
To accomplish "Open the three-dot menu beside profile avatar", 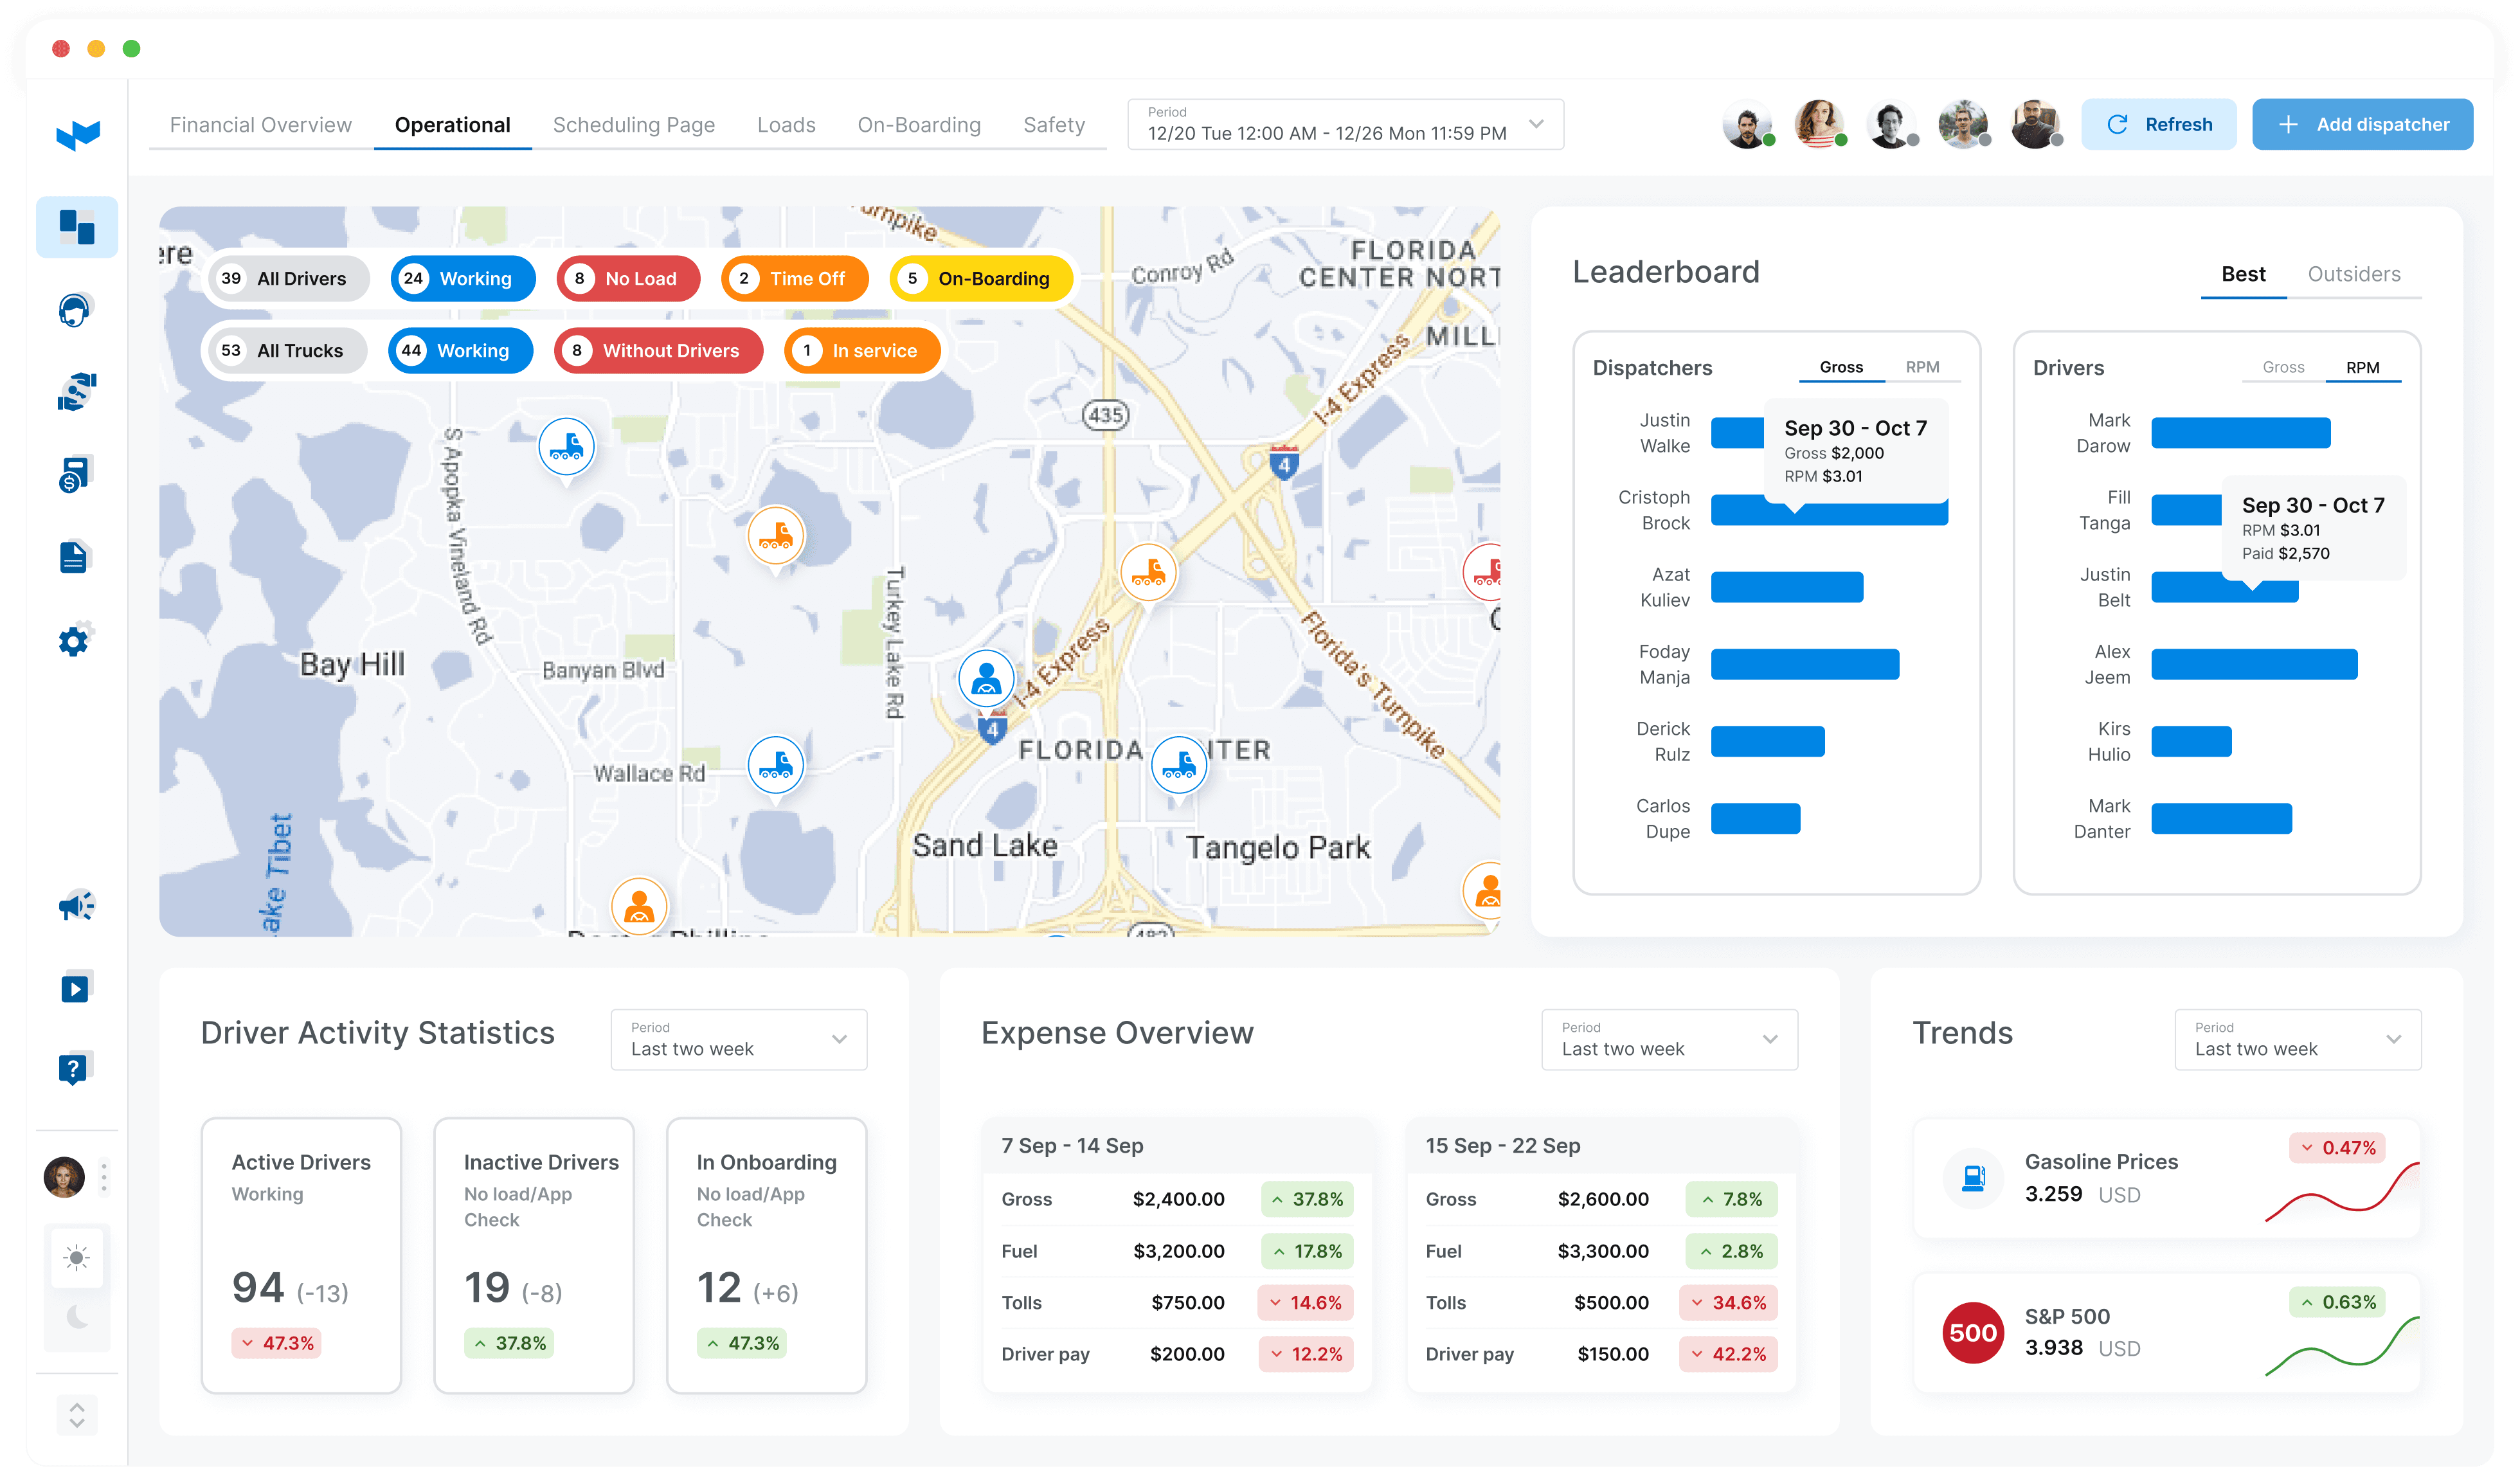I will pyautogui.click(x=103, y=1177).
